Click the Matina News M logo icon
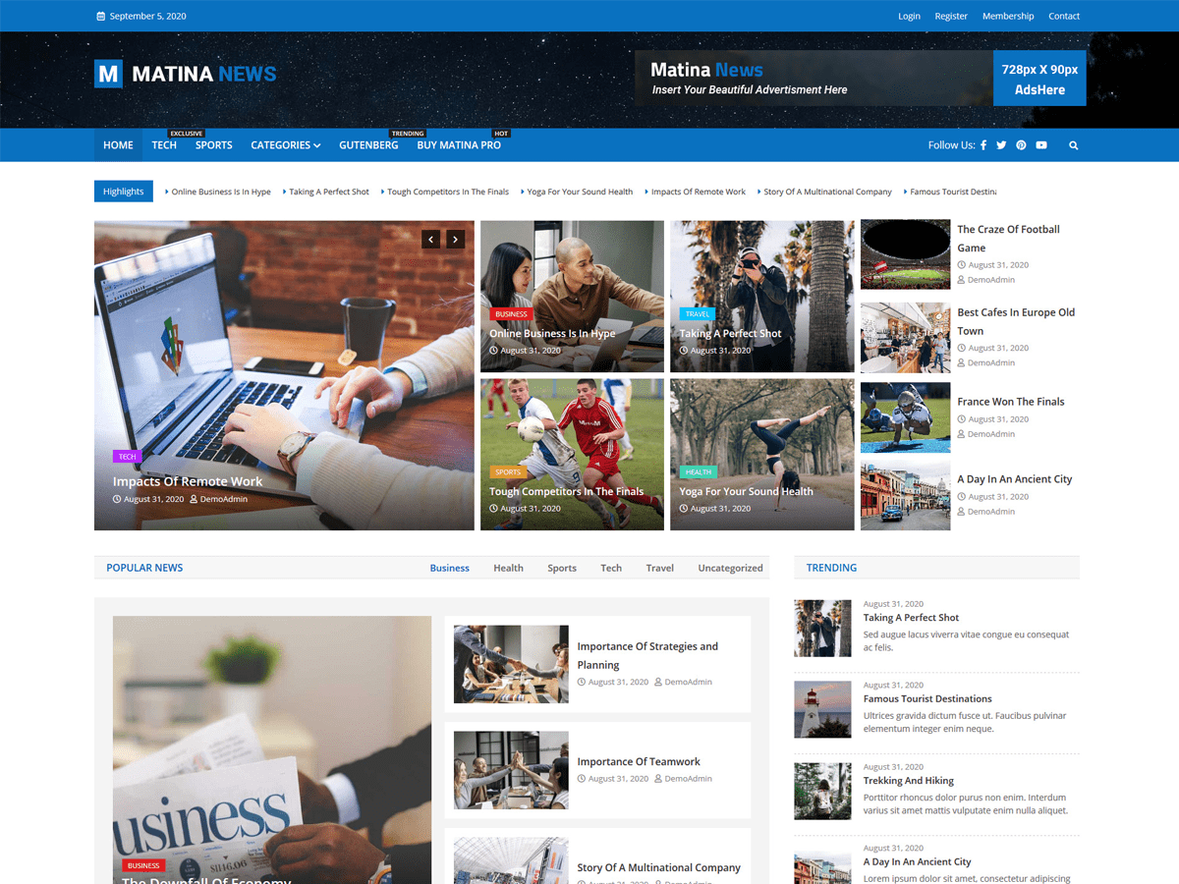Screen dimensions: 1179x884 click(x=108, y=73)
